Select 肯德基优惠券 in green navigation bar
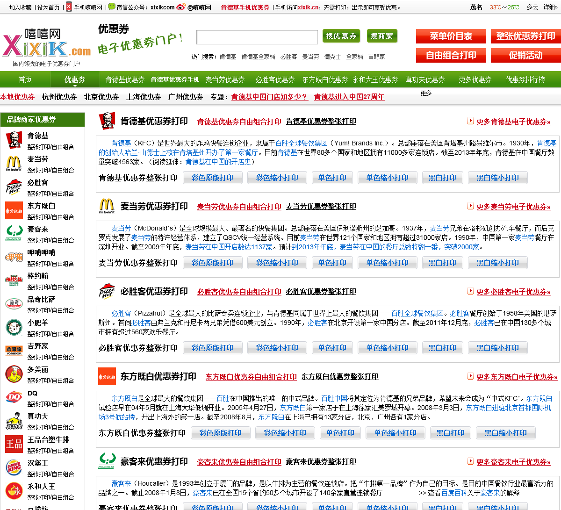The width and height of the screenshot is (561, 510). 125,79
